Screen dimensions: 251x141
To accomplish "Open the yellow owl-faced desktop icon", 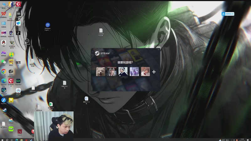I will (11, 62).
